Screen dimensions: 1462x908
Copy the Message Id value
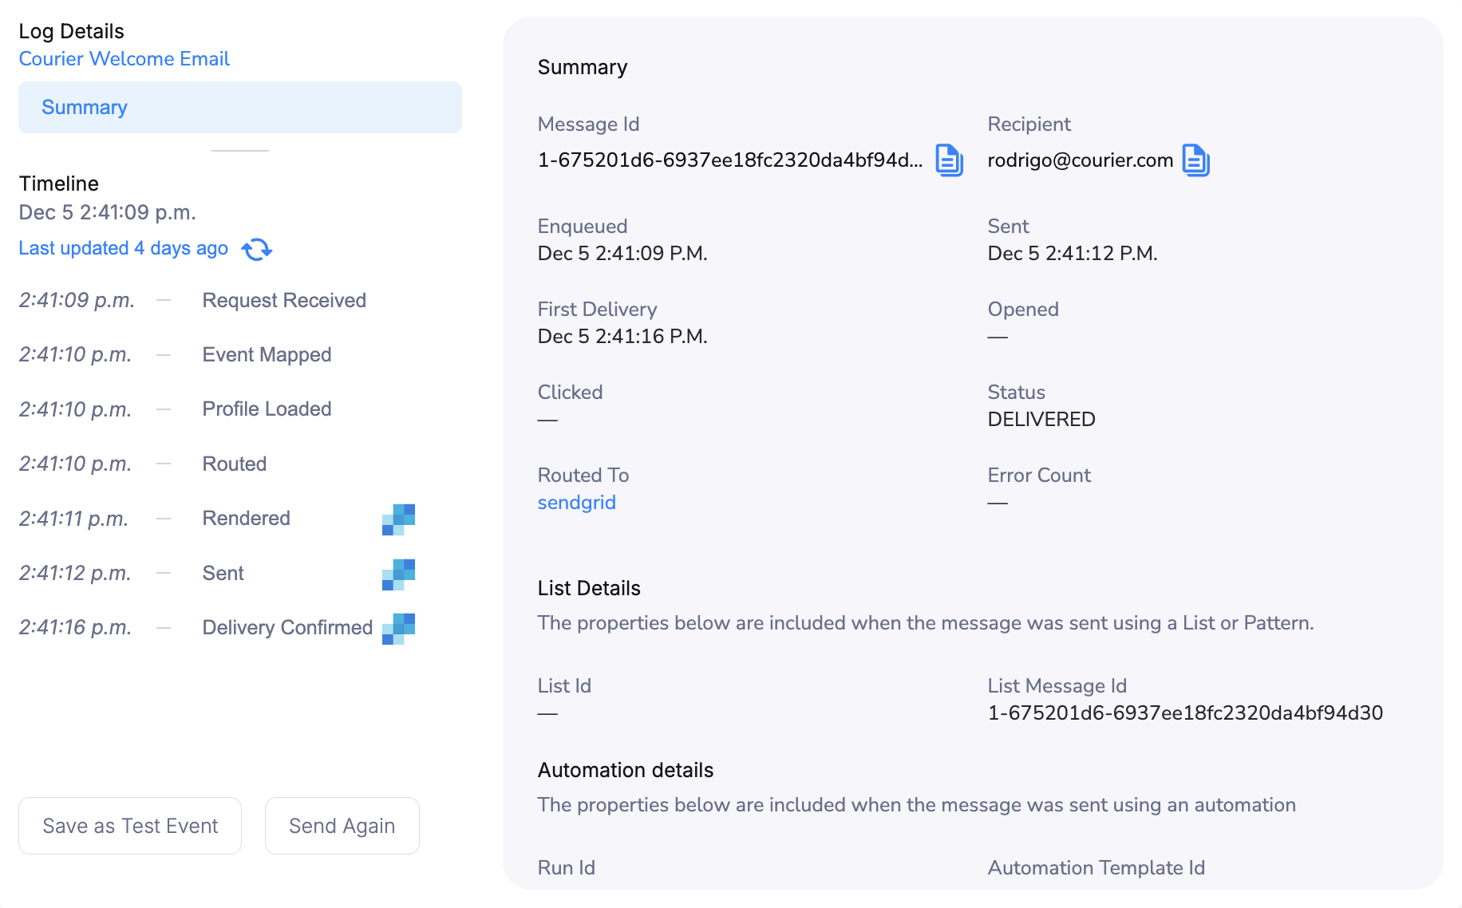(x=949, y=160)
